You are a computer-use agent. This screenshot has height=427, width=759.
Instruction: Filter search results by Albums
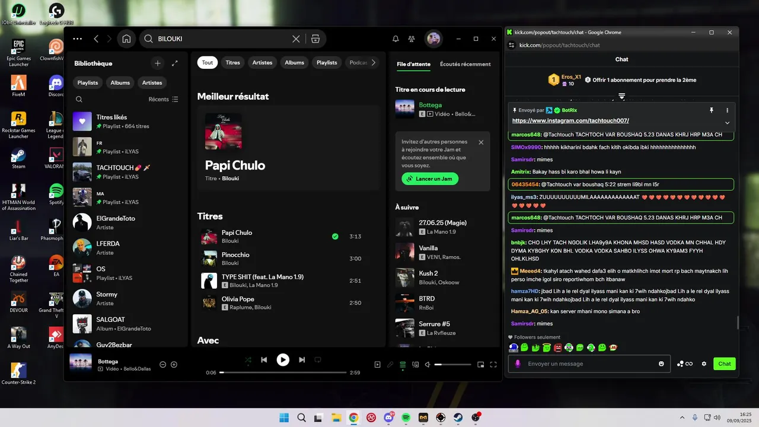(x=294, y=62)
